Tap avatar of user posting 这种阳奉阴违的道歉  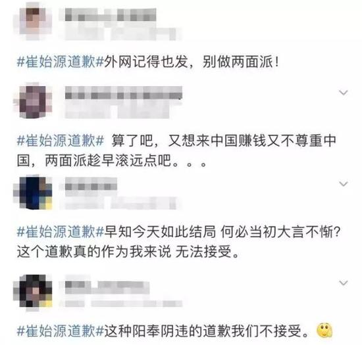point(34,292)
